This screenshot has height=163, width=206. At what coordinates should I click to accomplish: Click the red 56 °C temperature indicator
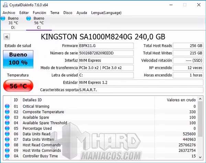pos(18,86)
